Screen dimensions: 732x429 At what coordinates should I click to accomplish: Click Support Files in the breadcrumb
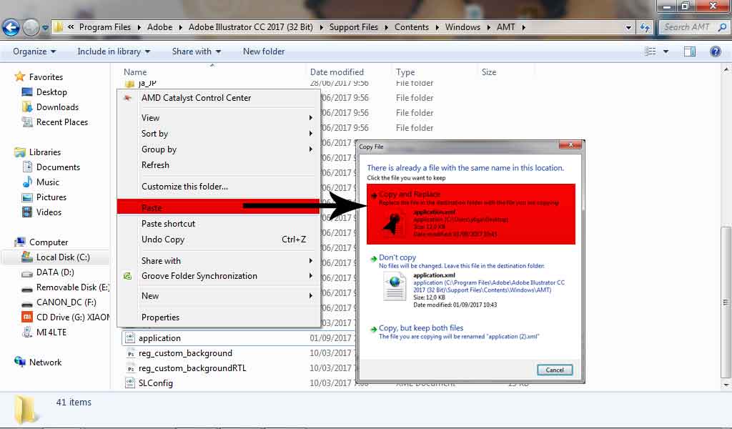[353, 27]
